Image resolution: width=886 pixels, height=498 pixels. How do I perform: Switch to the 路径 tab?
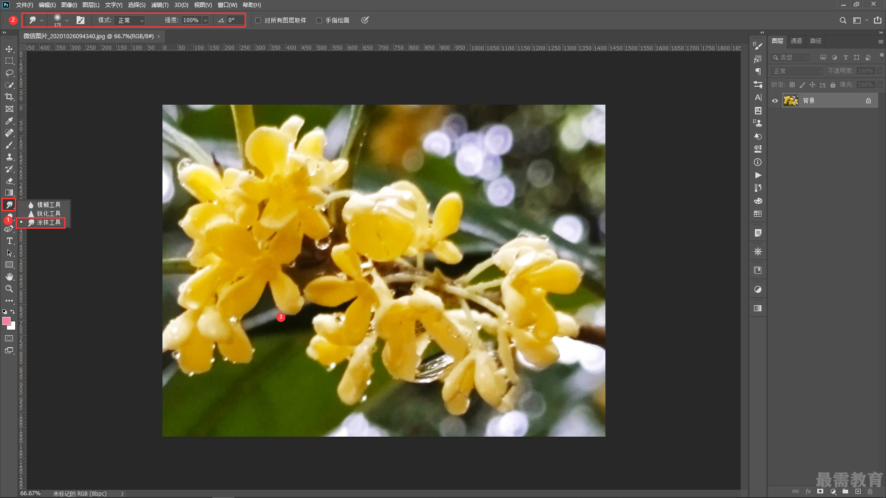(x=816, y=41)
